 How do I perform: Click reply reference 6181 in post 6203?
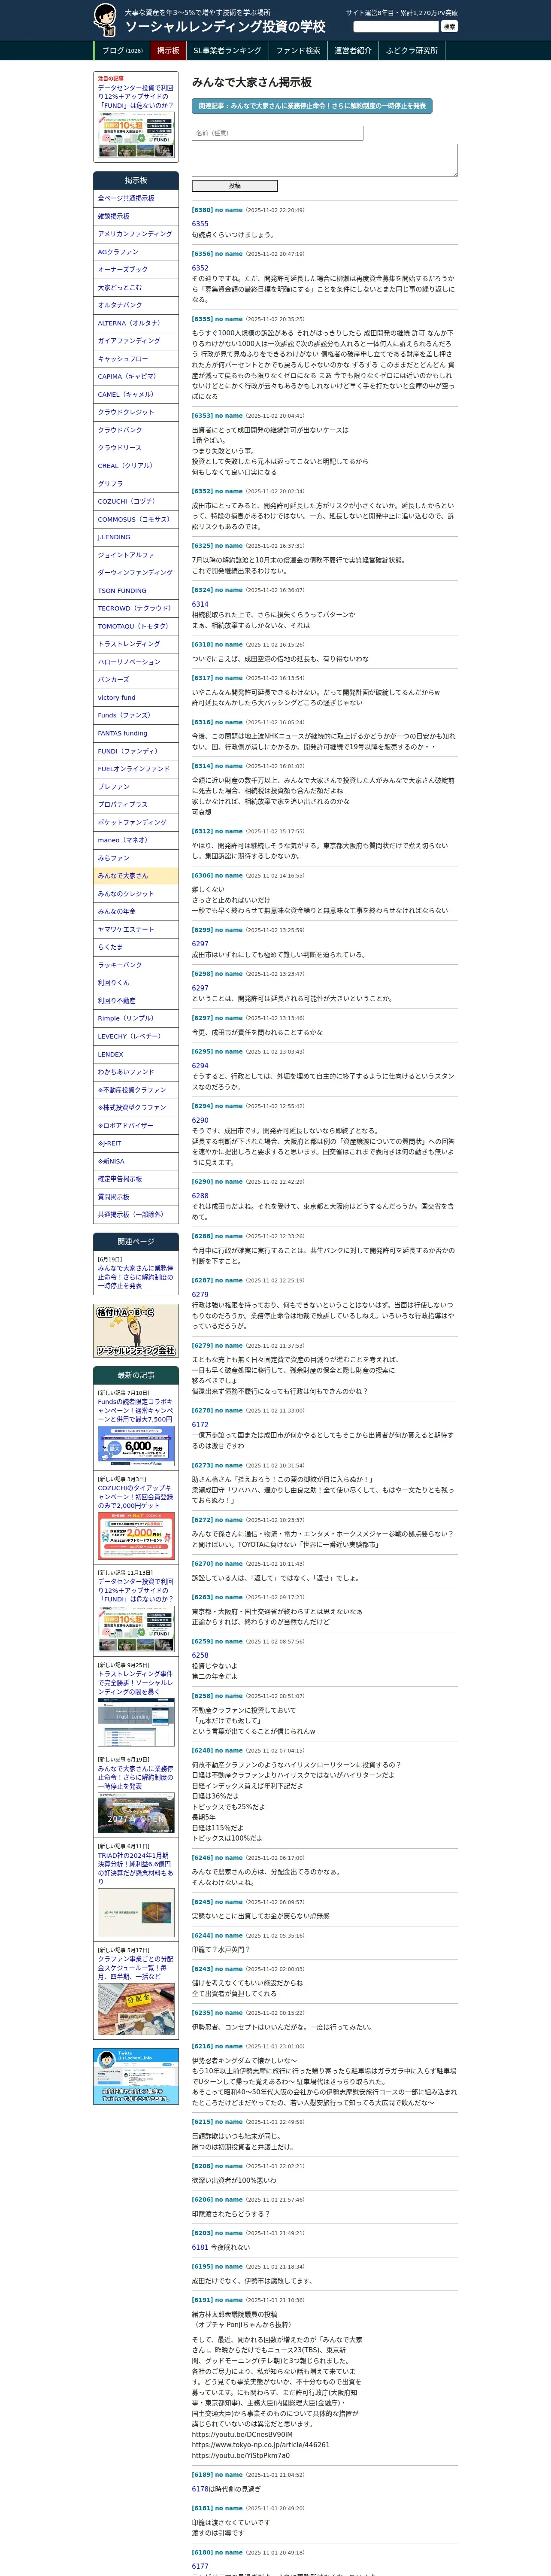(x=200, y=2247)
